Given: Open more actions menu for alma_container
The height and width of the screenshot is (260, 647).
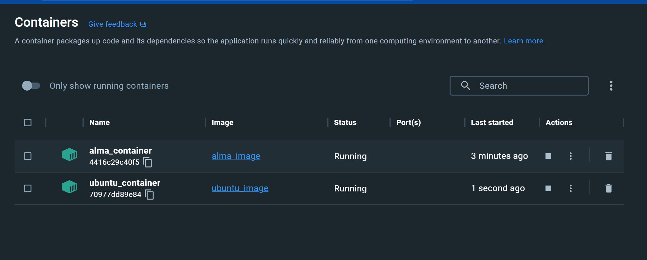Looking at the screenshot, I should click(x=570, y=156).
